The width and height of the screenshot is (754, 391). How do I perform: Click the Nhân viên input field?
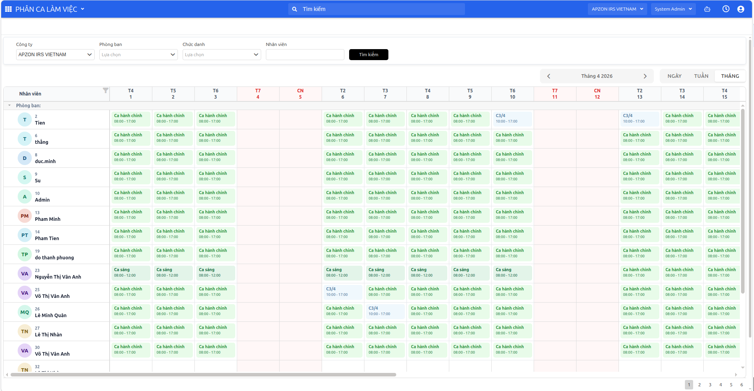click(x=305, y=55)
